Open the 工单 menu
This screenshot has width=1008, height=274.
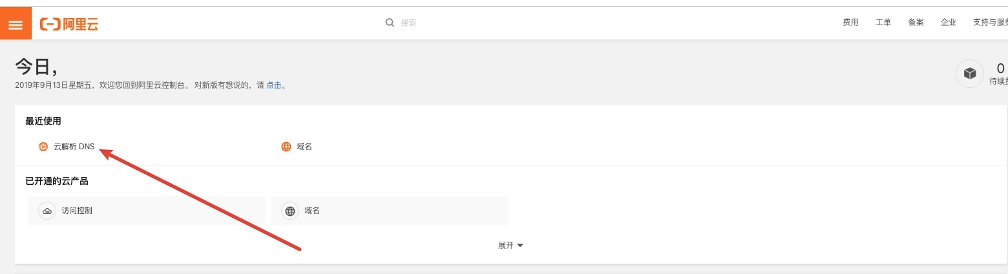pos(883,23)
